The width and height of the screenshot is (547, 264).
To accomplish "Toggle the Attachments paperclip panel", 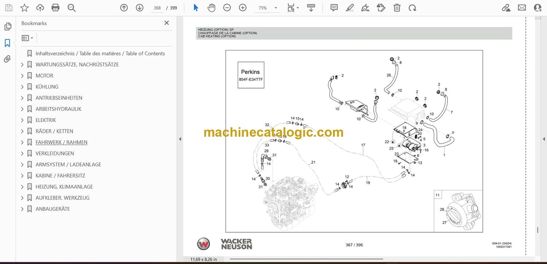I will click(7, 59).
